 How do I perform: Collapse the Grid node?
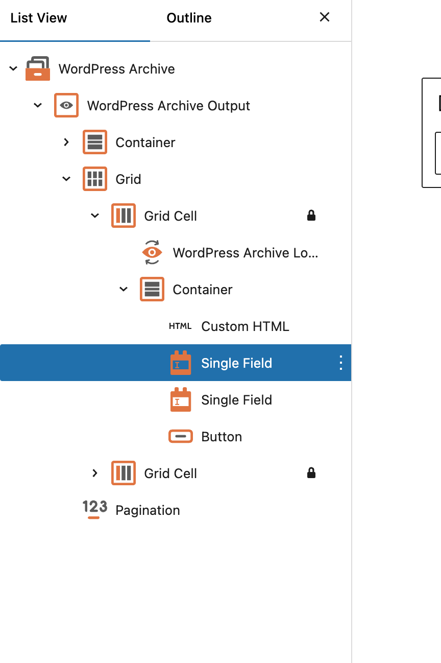click(66, 179)
